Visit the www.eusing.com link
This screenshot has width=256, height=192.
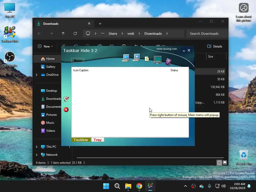166,49
